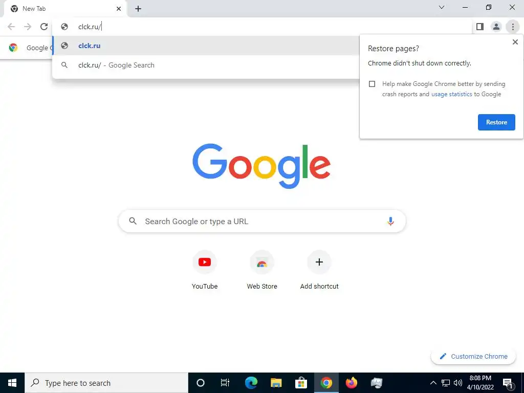Click the globe icon in the address bar

[64, 27]
